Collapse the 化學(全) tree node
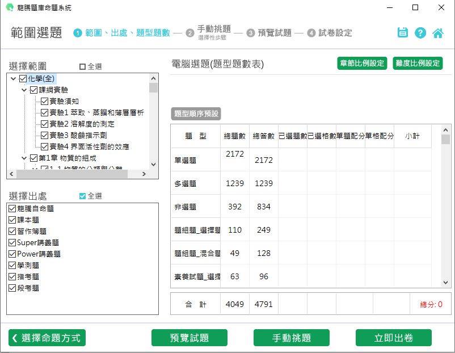 coord(13,78)
